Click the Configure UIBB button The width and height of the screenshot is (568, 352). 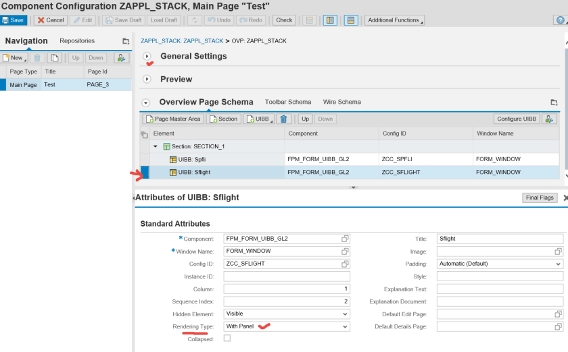(517, 119)
